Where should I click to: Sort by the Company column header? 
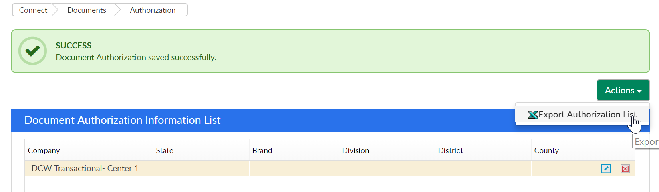44,150
